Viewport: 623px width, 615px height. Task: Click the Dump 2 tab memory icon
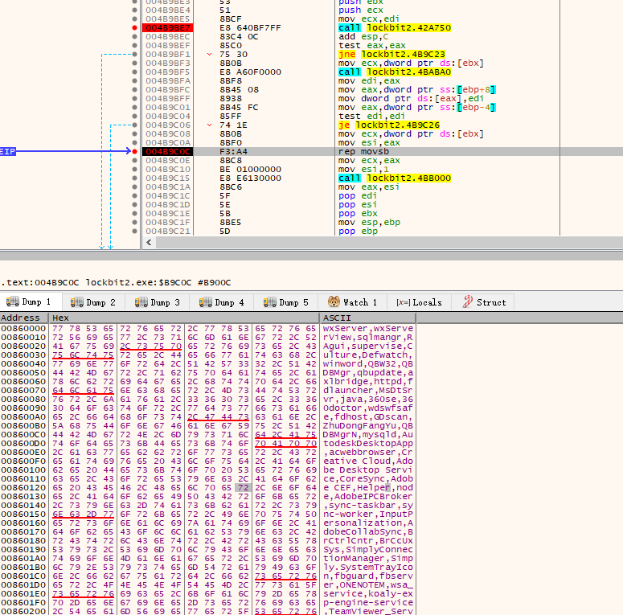pyautogui.click(x=77, y=302)
